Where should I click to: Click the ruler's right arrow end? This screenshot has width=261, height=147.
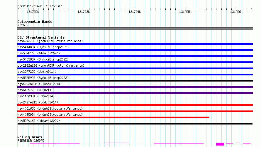(252, 9)
